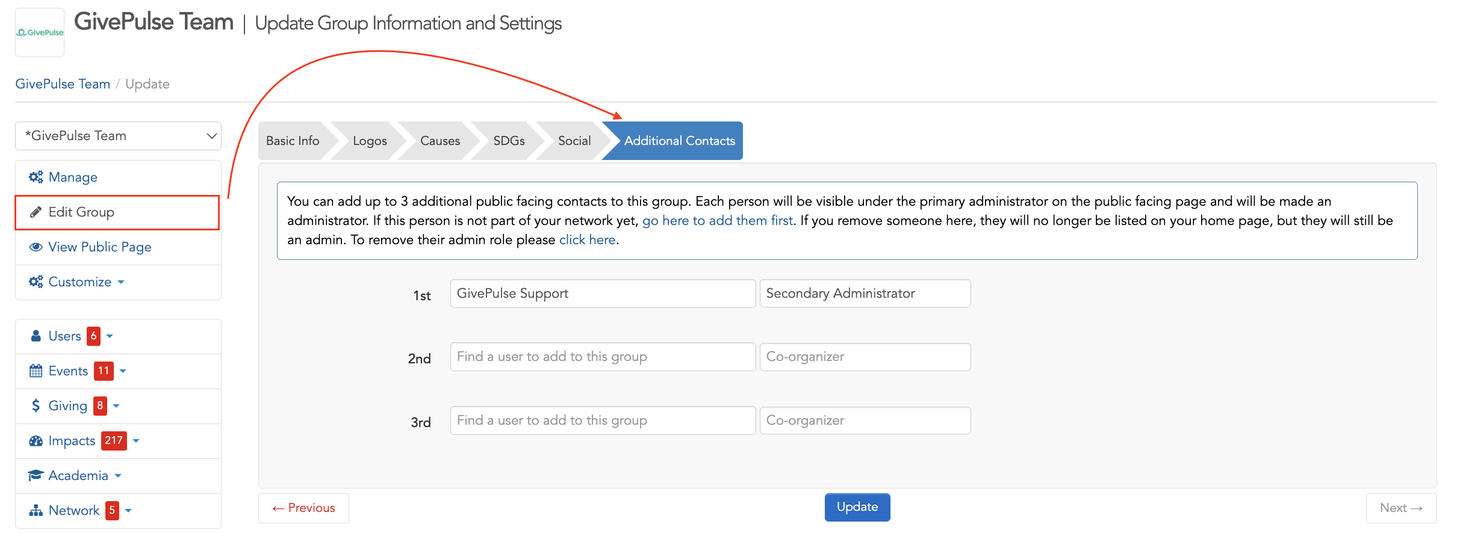1463x539 pixels.
Task: Go back with the Previous button
Action: pyautogui.click(x=303, y=508)
